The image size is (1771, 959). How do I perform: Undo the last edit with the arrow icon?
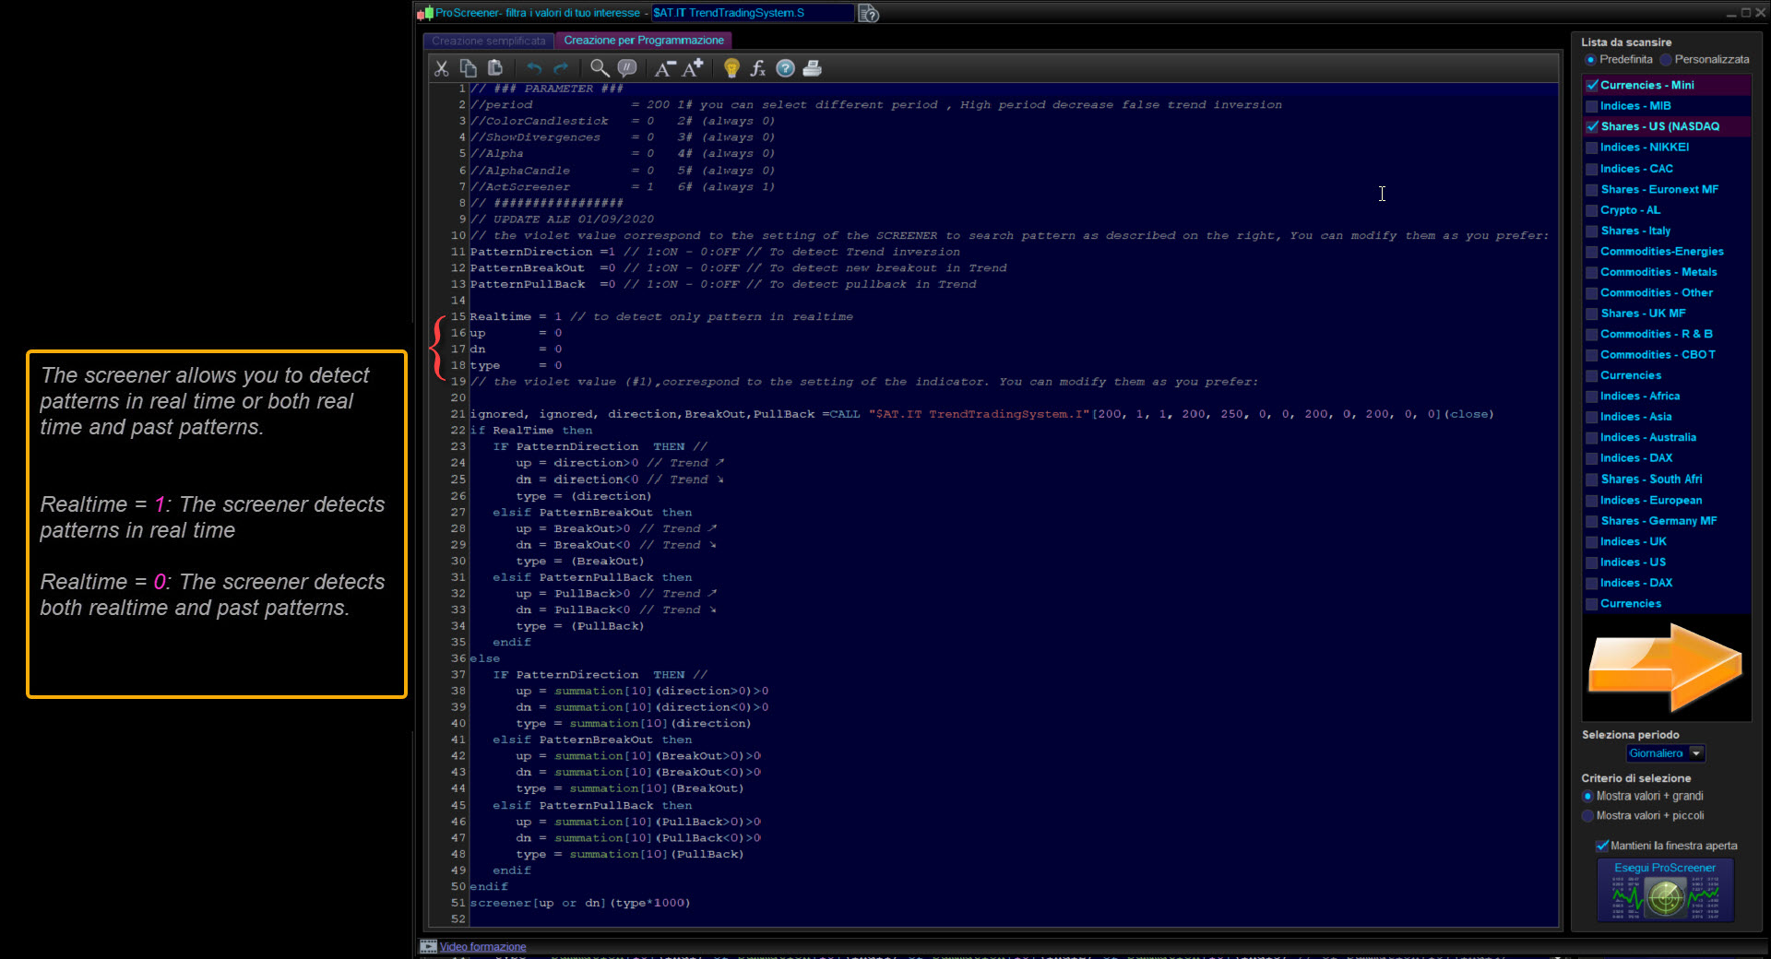(x=534, y=68)
